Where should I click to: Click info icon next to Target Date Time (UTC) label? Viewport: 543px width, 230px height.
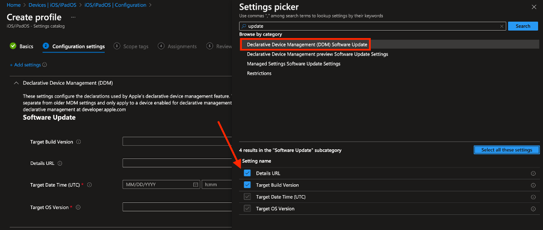(89, 185)
